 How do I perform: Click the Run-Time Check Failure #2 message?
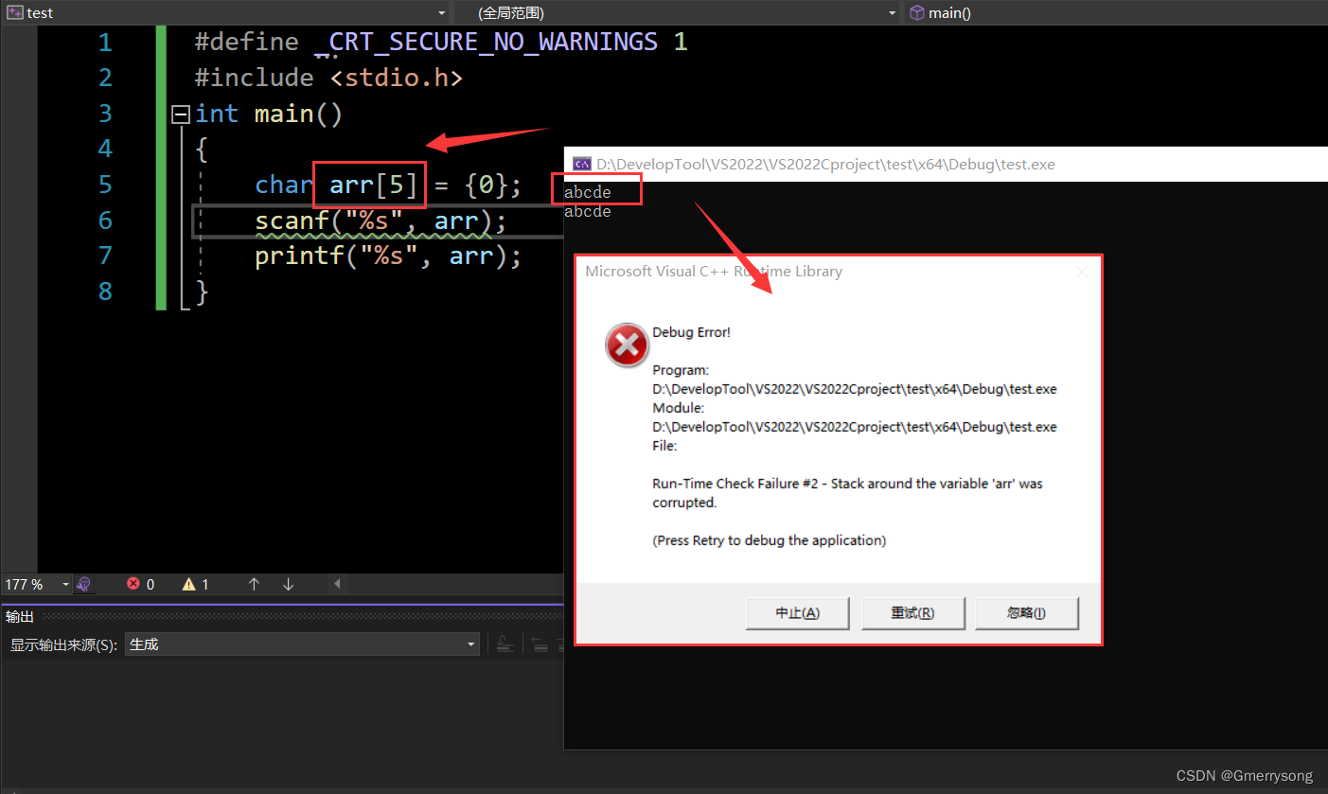pyautogui.click(x=847, y=493)
